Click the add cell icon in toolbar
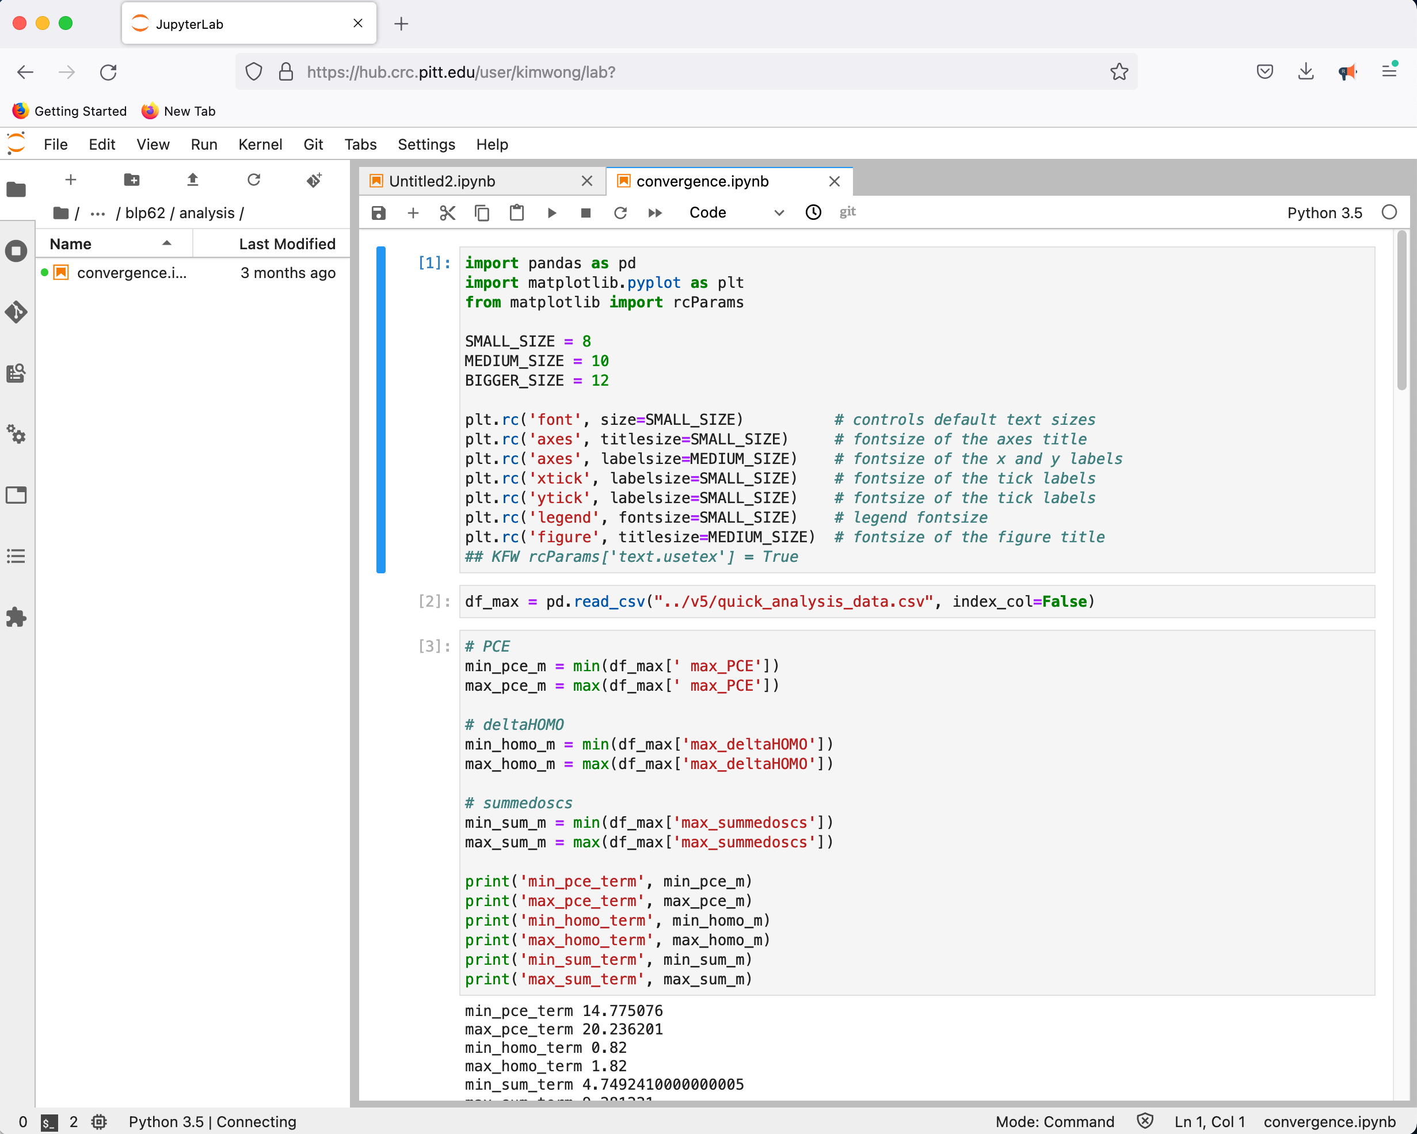1417x1134 pixels. click(413, 212)
